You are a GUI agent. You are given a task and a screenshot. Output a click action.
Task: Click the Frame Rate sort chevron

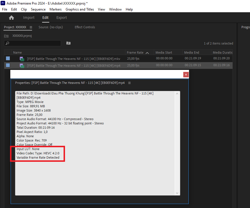(147, 52)
